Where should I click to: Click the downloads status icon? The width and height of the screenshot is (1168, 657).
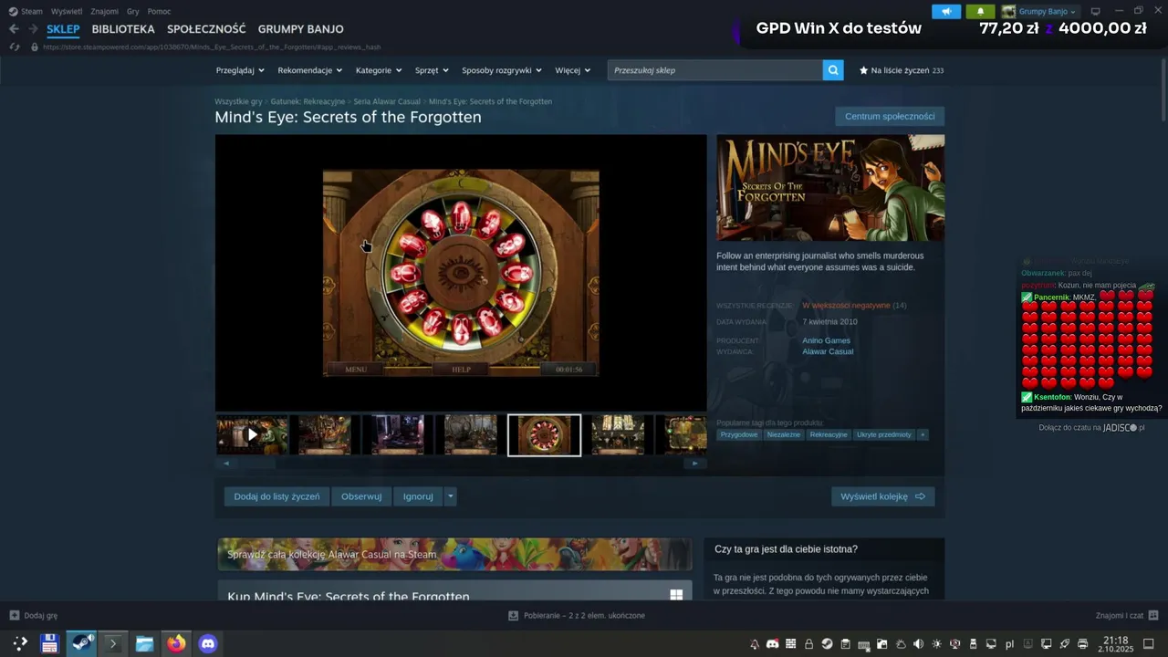pos(514,615)
